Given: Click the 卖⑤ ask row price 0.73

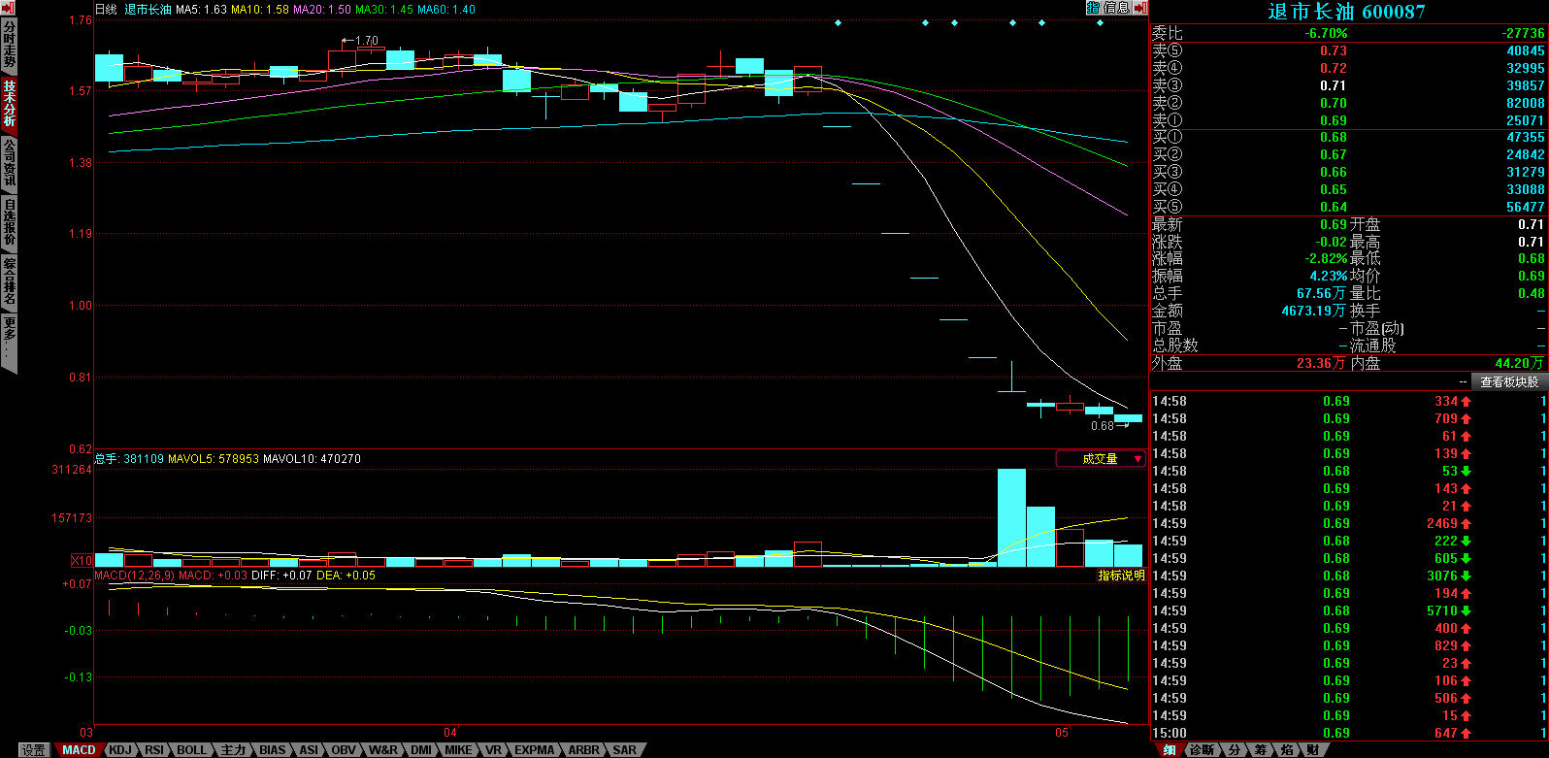Looking at the screenshot, I should click(x=1334, y=50).
